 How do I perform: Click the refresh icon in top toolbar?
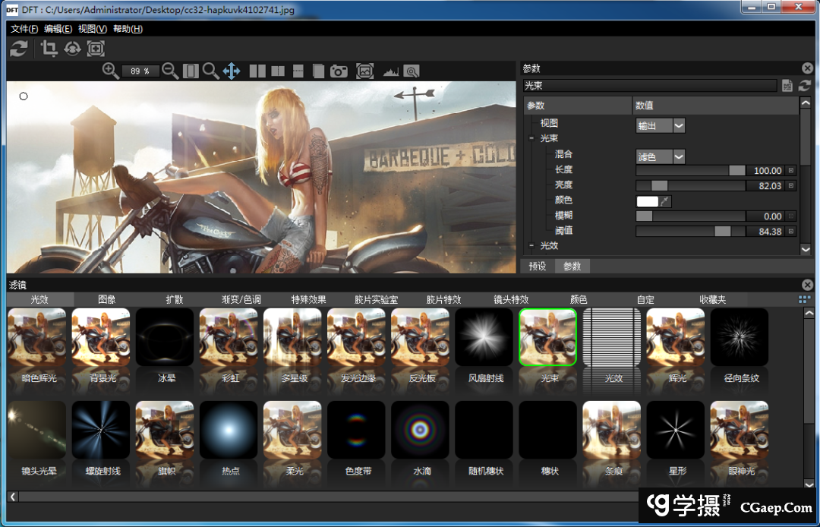(19, 49)
